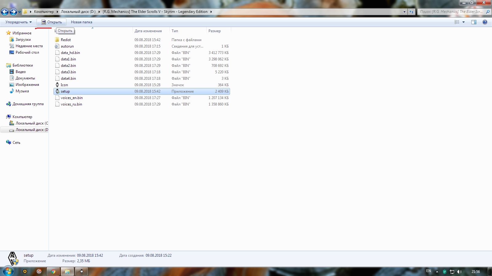This screenshot has height=276, width=492.
Task: Change view using the view mode icon
Action: 457,22
